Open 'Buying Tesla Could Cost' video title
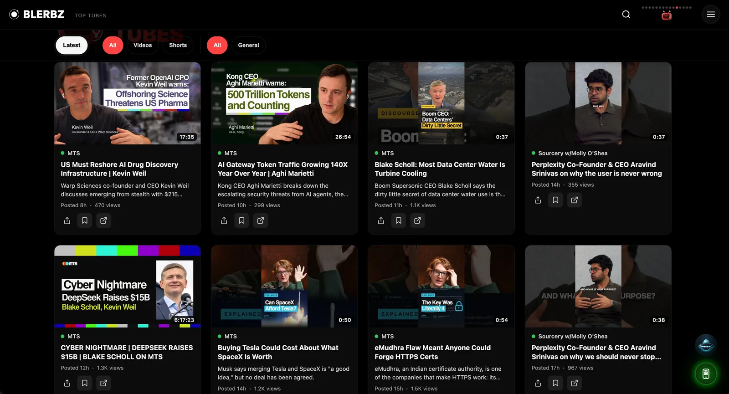 point(278,352)
